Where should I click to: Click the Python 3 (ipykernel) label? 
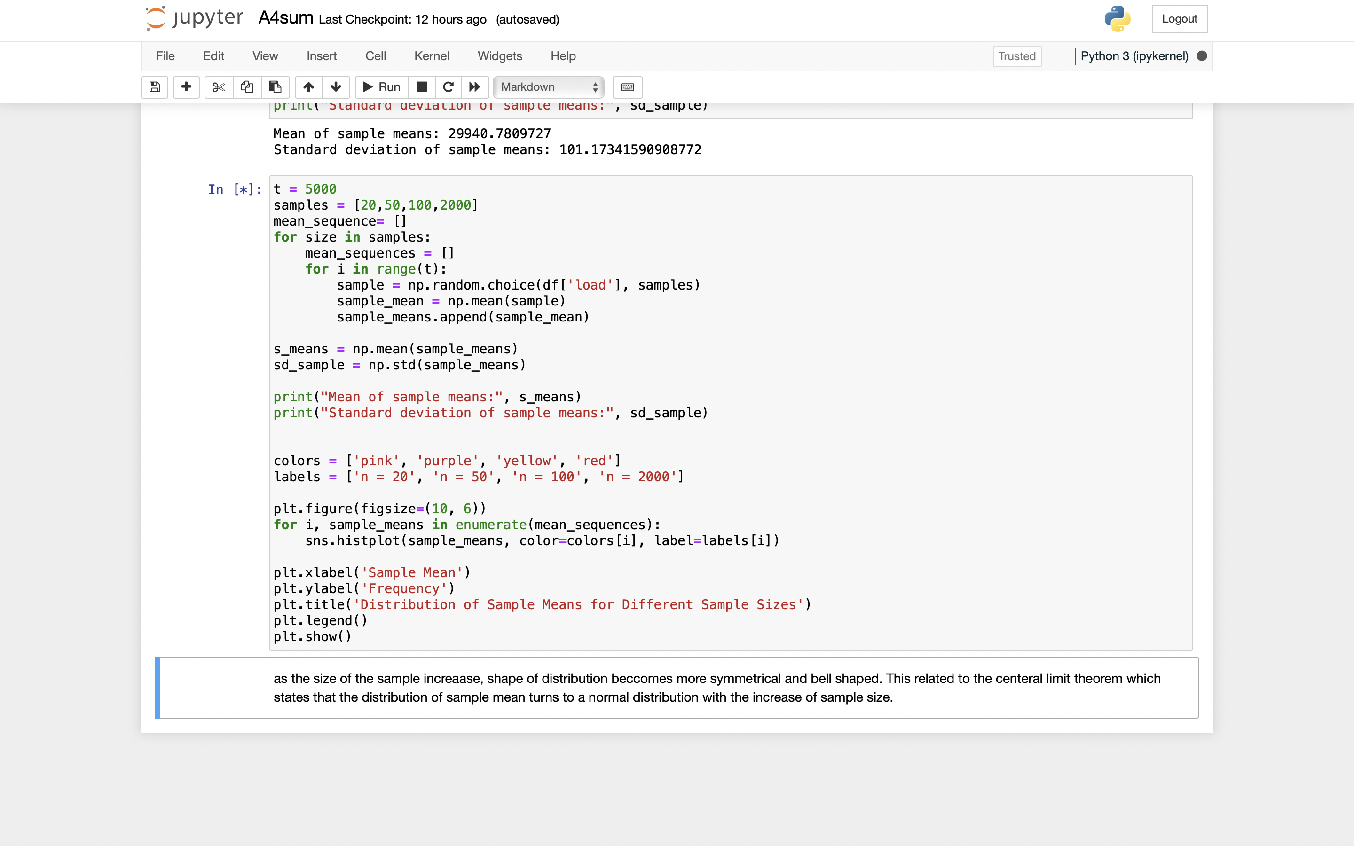pyautogui.click(x=1134, y=56)
